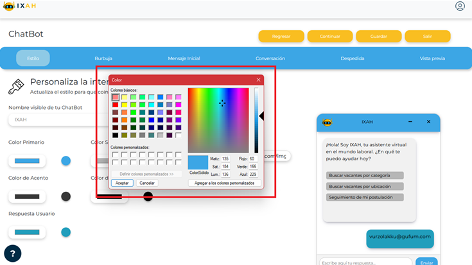Select the Estilo tab
The width and height of the screenshot is (472, 265).
pyautogui.click(x=33, y=58)
